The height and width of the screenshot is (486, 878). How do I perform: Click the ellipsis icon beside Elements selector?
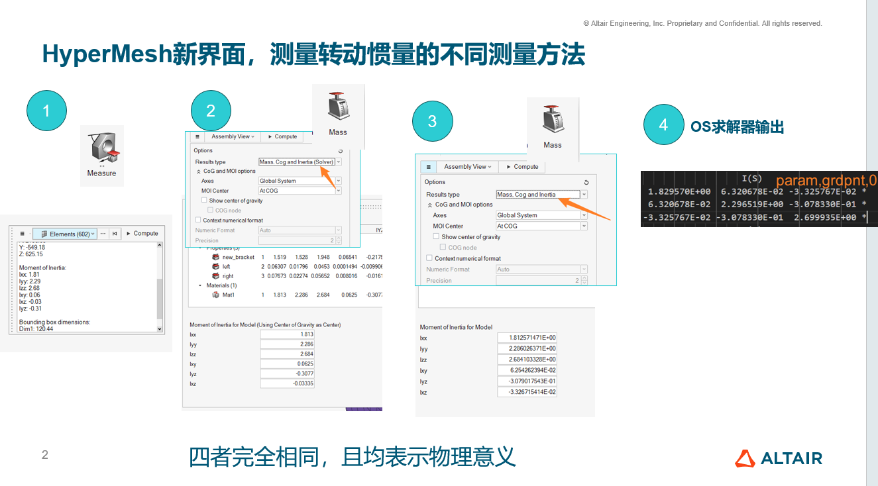[103, 234]
